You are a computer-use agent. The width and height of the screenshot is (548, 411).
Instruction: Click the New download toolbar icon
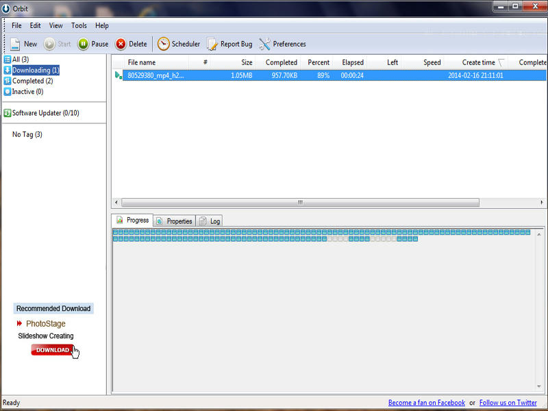[15, 44]
